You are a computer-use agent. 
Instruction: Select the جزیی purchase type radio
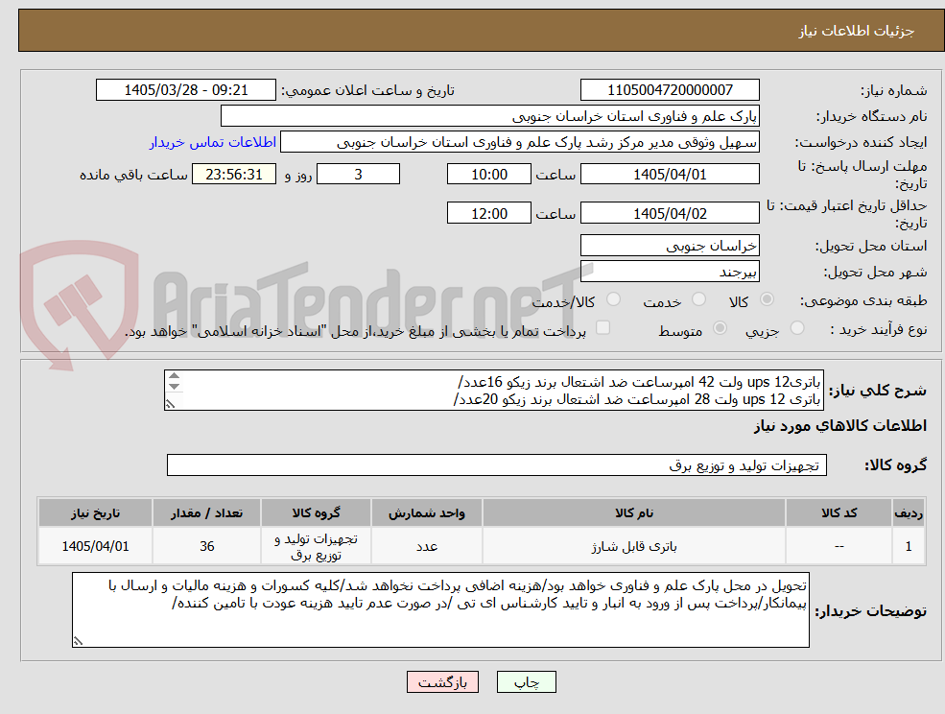pos(797,328)
